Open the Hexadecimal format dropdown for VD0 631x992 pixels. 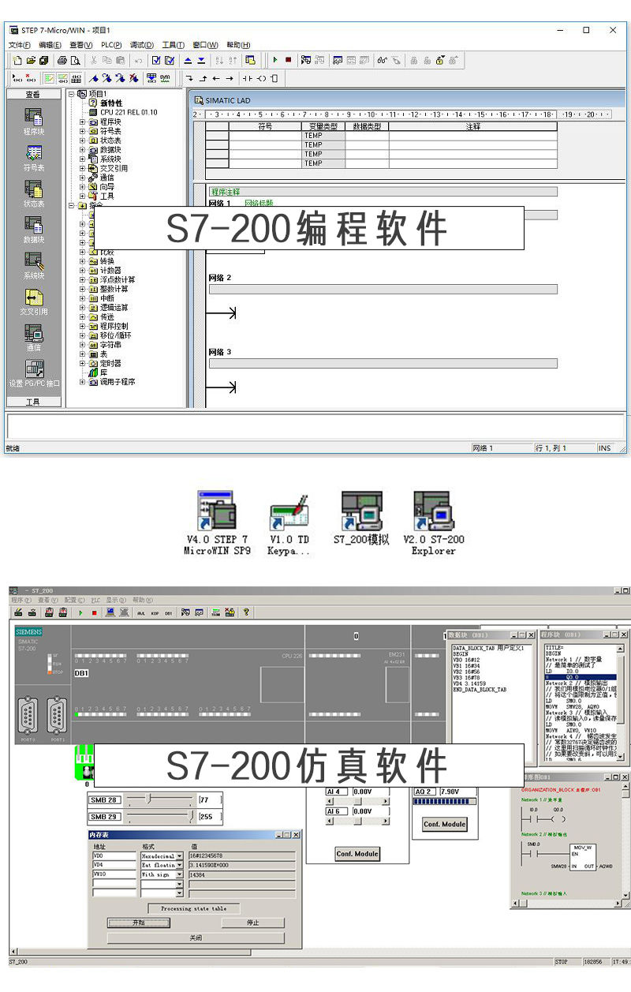point(179,855)
